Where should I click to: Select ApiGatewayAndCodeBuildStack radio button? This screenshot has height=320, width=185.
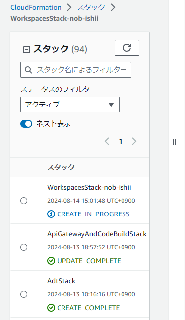coord(24,247)
